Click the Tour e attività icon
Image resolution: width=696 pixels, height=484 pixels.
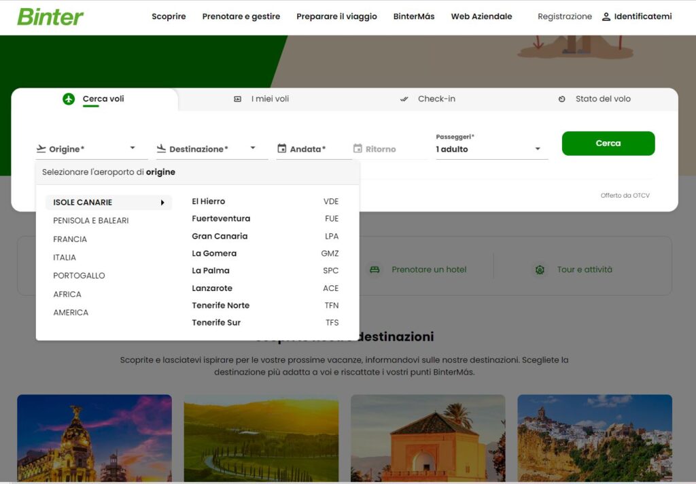pyautogui.click(x=540, y=269)
